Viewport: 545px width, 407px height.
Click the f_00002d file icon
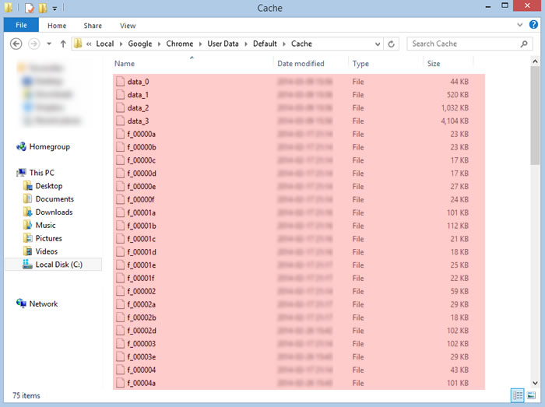[120, 331]
